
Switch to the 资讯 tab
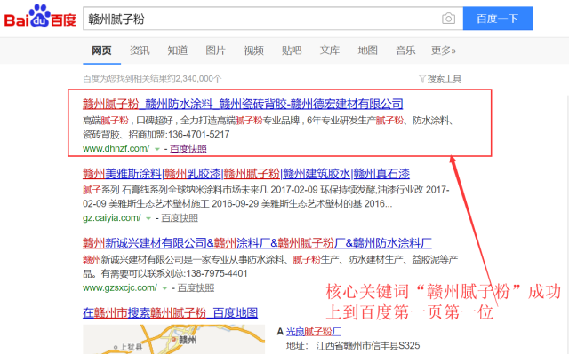pyautogui.click(x=140, y=51)
